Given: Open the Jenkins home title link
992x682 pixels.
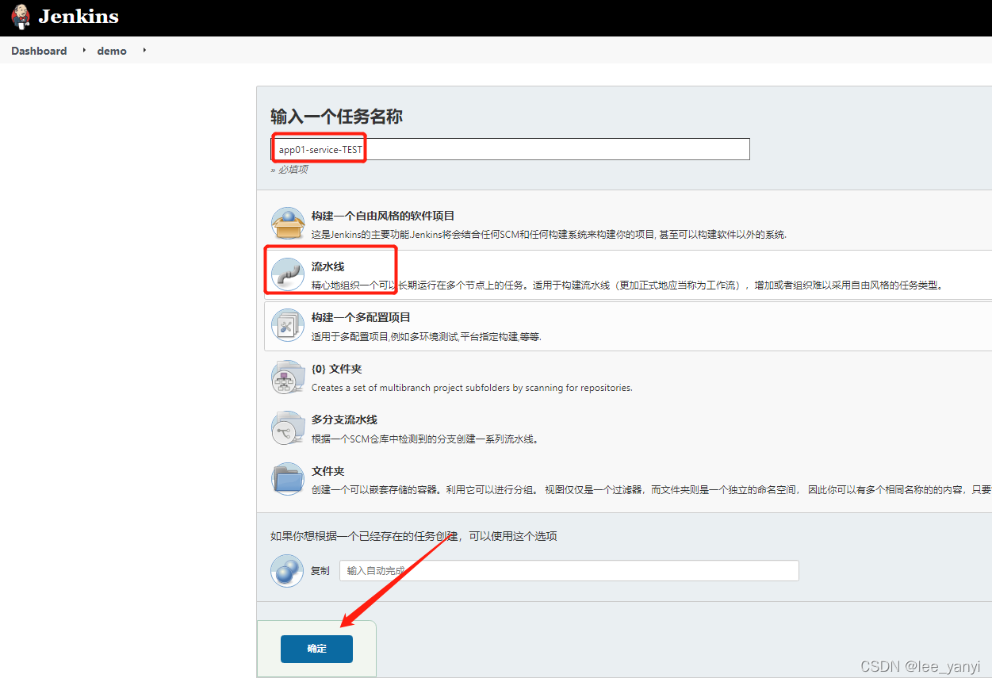Looking at the screenshot, I should click(79, 17).
